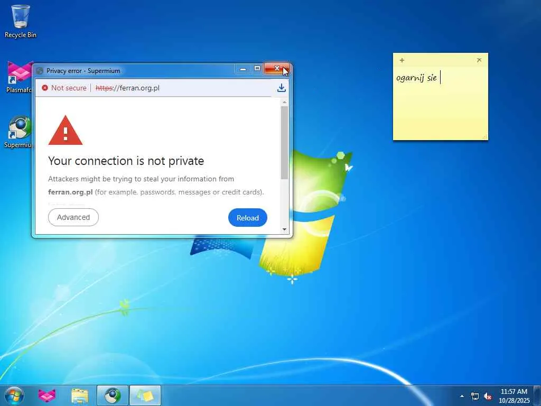The height and width of the screenshot is (406, 541).
Task: Add a new sticky note with plus
Action: click(x=402, y=60)
